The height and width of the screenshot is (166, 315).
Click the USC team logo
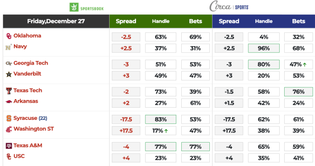click(x=9, y=157)
